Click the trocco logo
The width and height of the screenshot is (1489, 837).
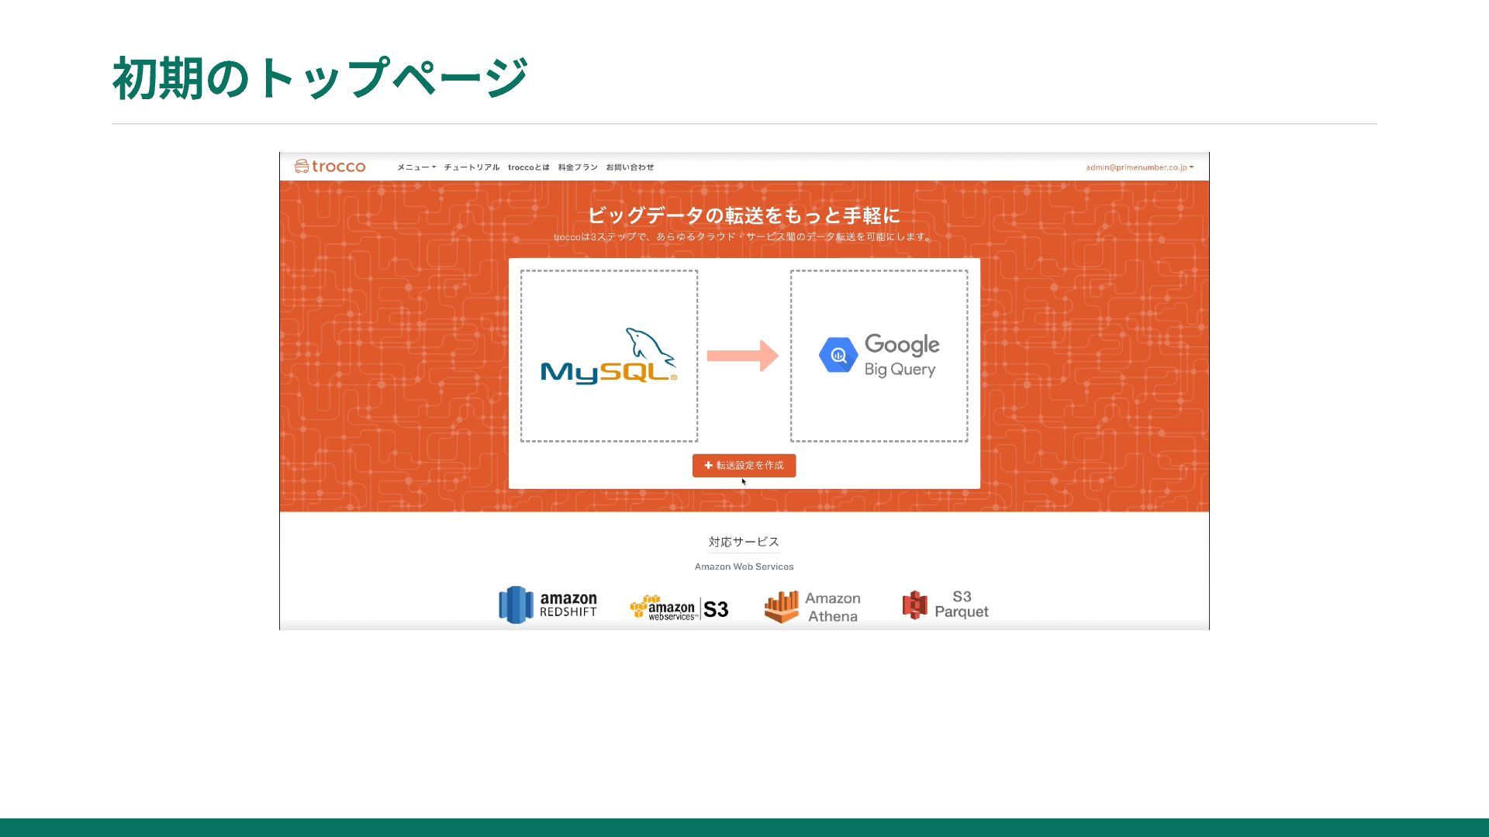coord(330,167)
